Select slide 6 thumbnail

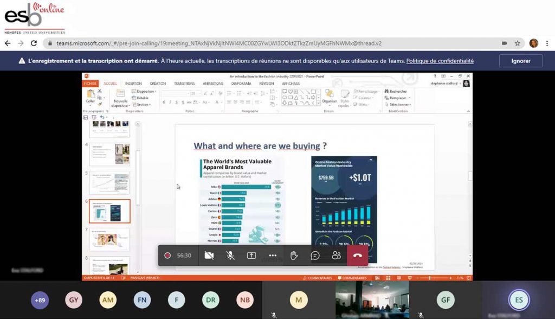click(109, 211)
